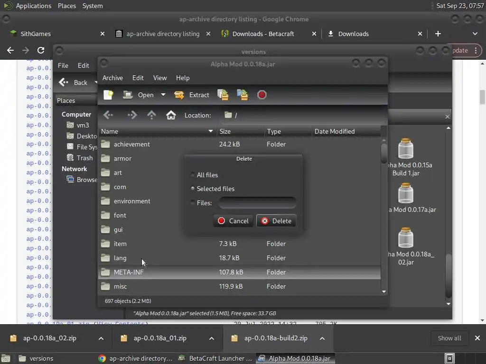Image resolution: width=486 pixels, height=364 pixels.
Task: Open the Archive menu
Action: pos(112,78)
